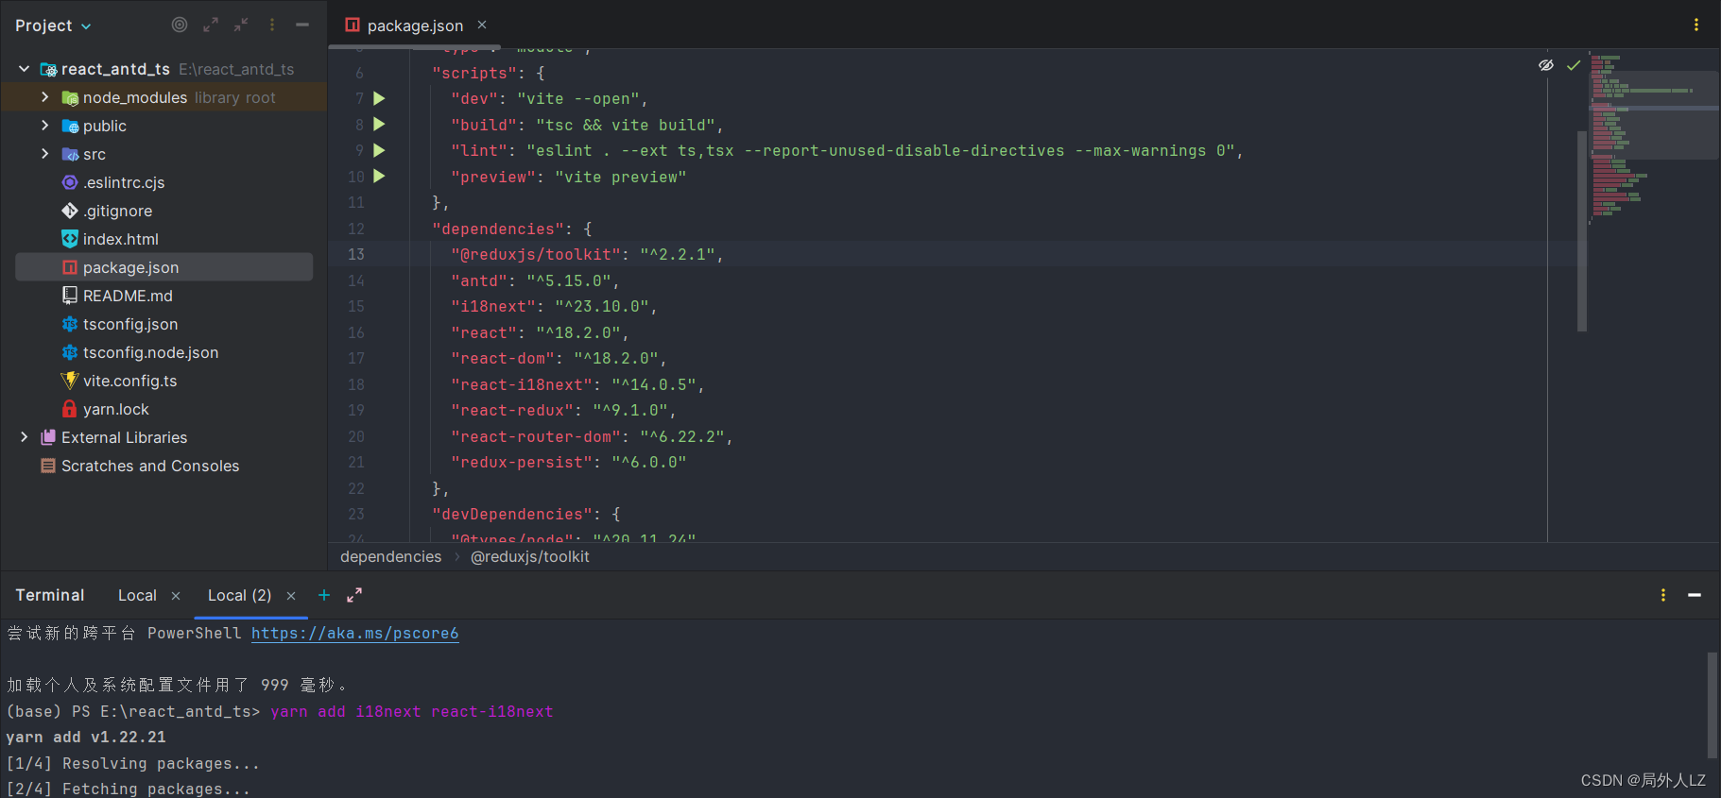Viewport: 1721px width, 798px height.
Task: Close the Local (2) terminal tab
Action: (x=291, y=596)
